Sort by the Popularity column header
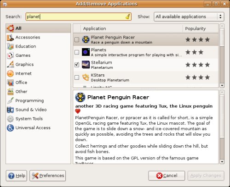The height and width of the screenshot is (187, 230). pos(201,28)
